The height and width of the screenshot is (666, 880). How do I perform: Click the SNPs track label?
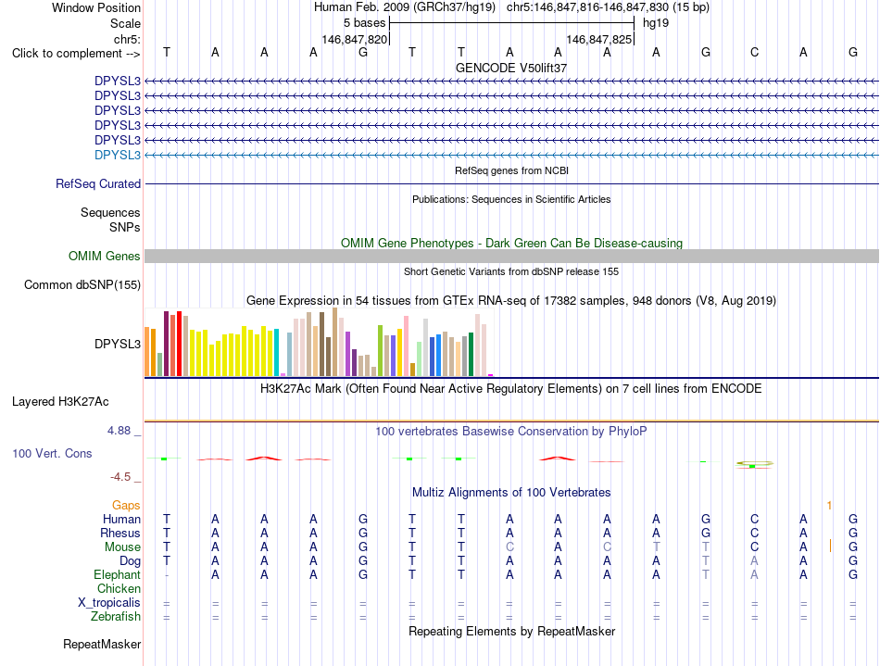click(x=125, y=227)
